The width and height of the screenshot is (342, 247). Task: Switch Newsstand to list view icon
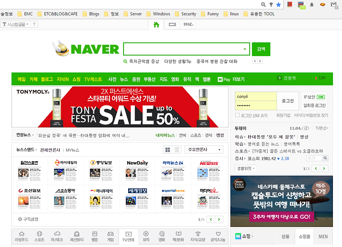[176, 150]
